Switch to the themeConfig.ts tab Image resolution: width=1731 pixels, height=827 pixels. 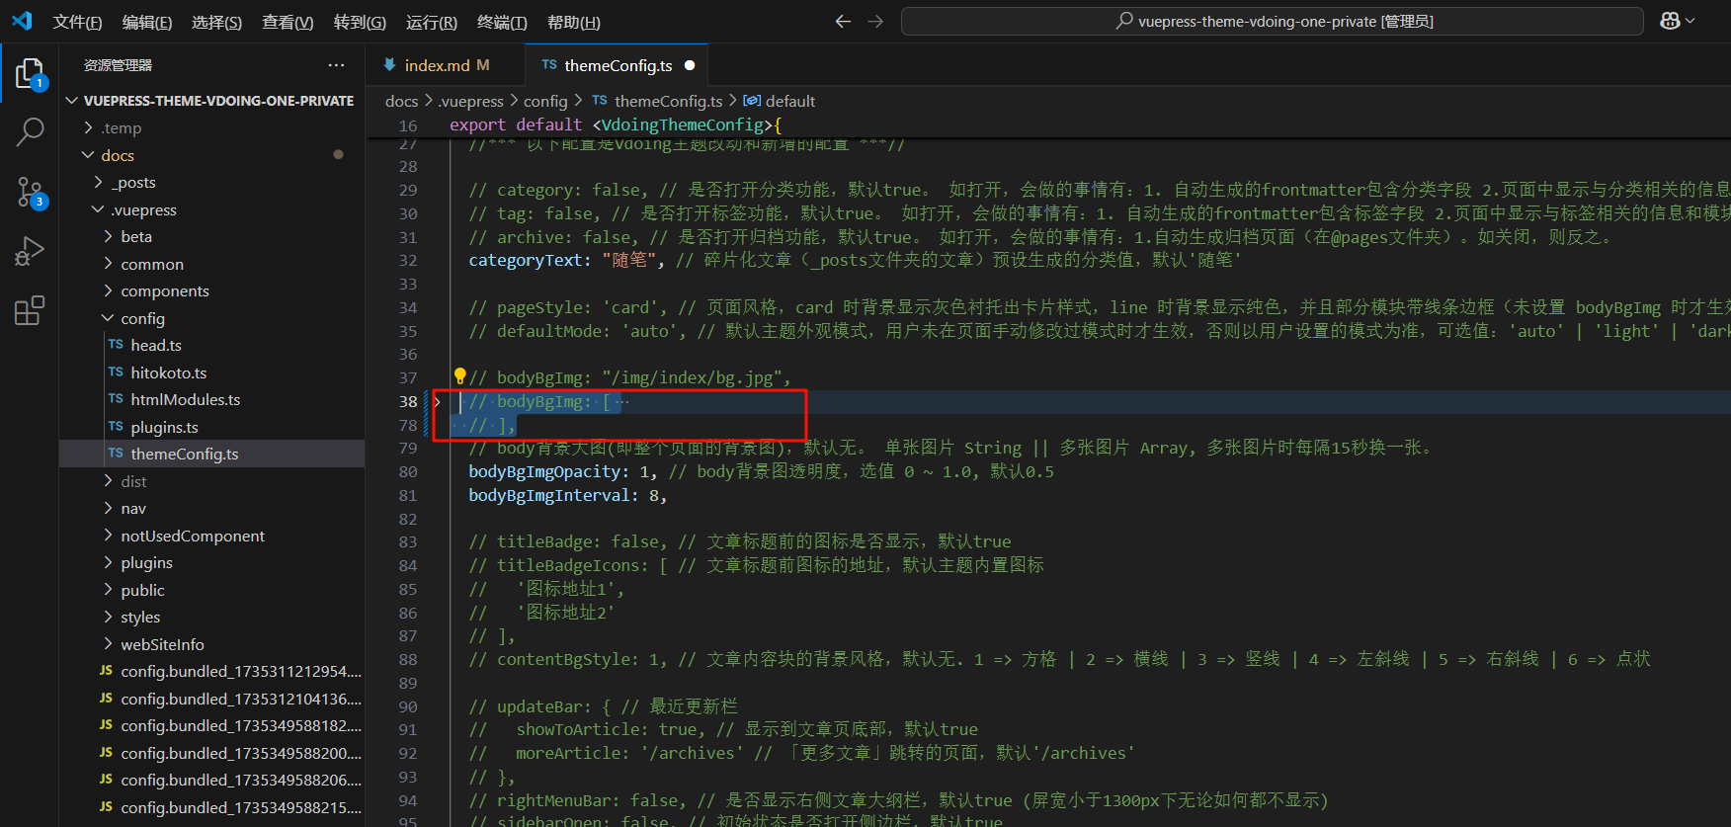pos(617,65)
